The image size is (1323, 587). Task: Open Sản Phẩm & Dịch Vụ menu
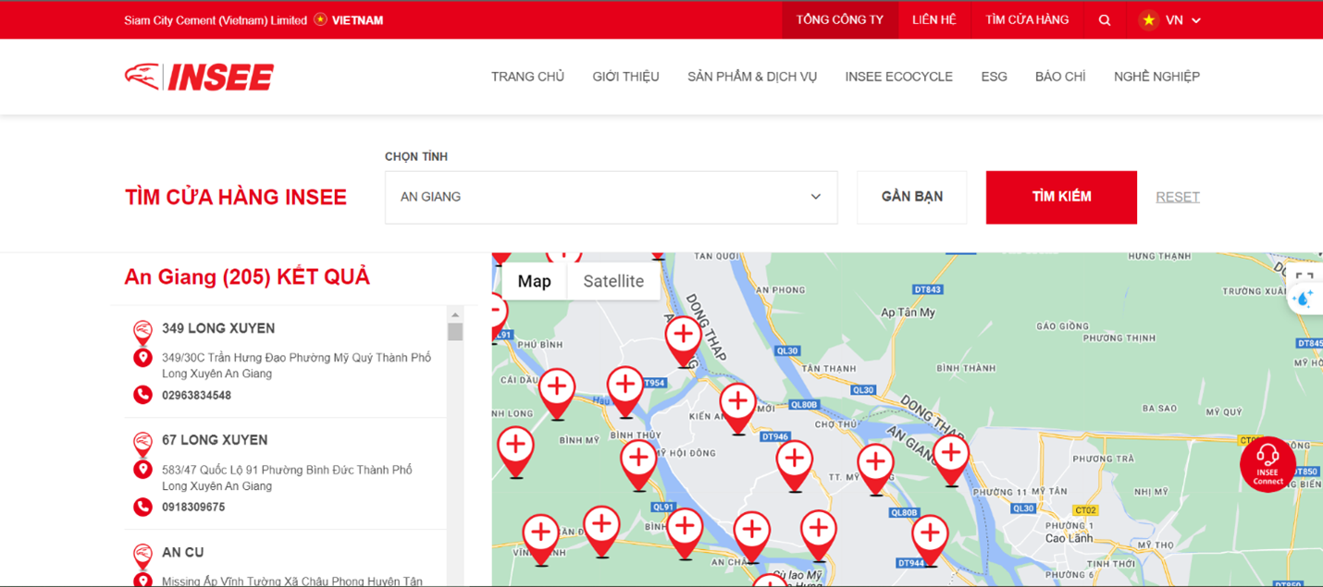pos(751,77)
